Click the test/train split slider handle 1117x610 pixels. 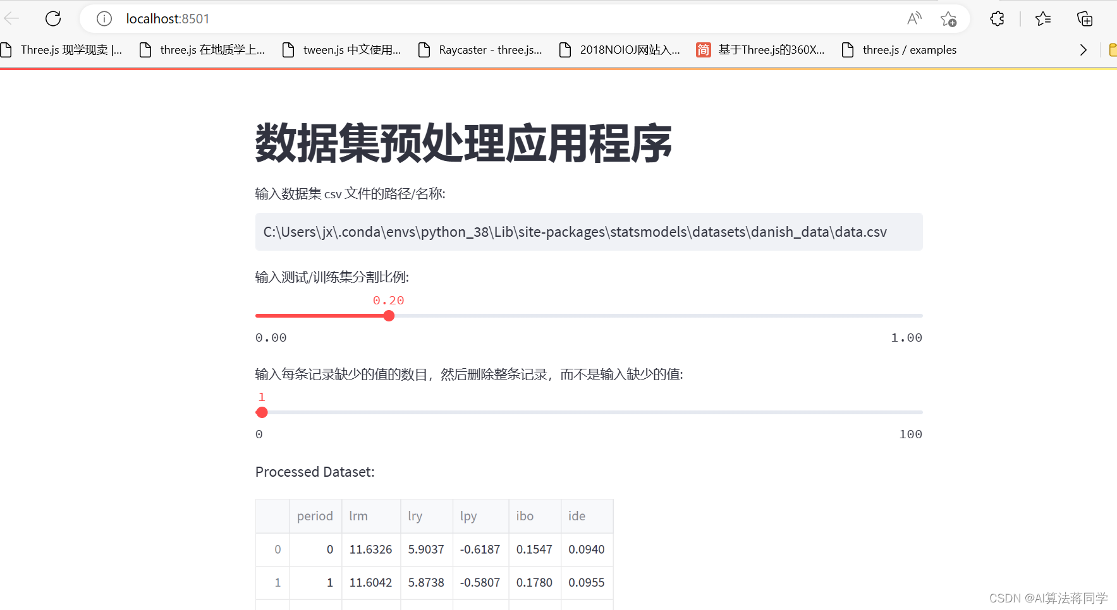tap(389, 316)
